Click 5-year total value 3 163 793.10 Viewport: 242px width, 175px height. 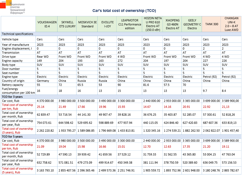[45, 170]
